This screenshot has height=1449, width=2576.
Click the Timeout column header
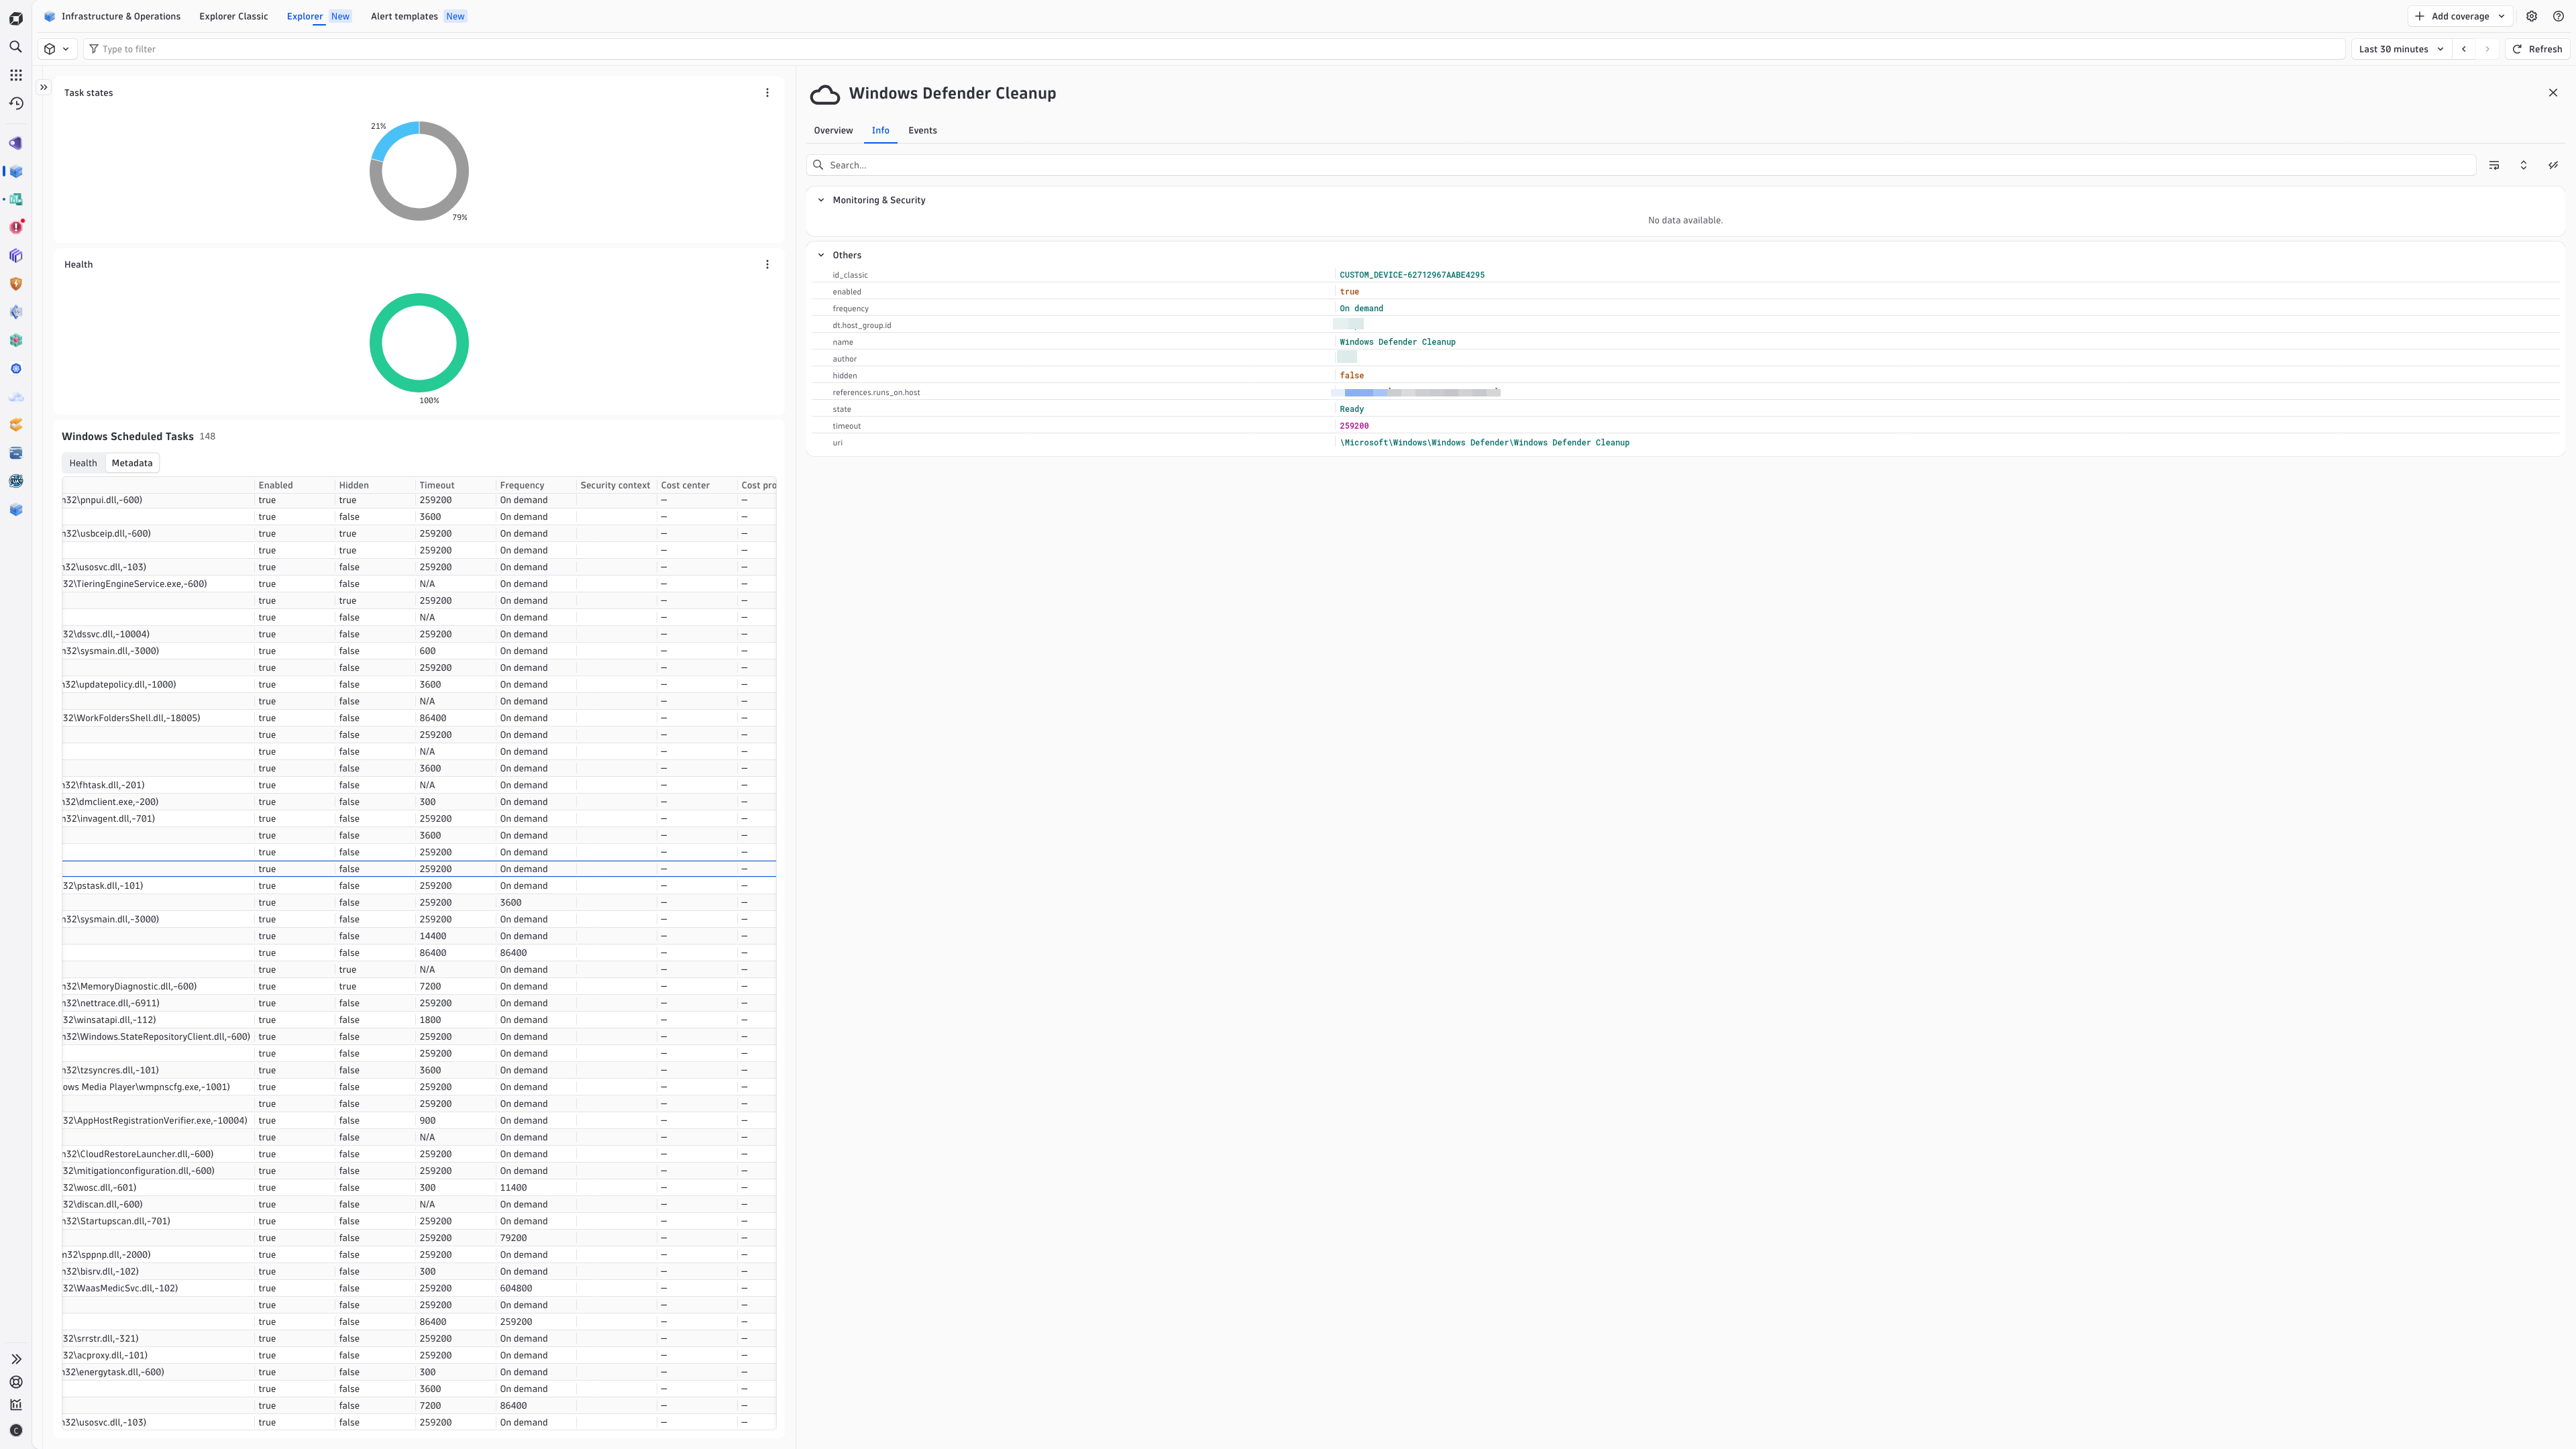(437, 485)
